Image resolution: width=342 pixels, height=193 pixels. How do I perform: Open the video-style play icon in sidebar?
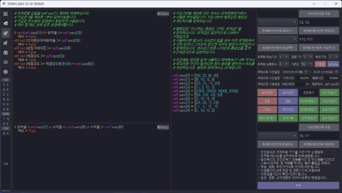[x=6, y=52]
